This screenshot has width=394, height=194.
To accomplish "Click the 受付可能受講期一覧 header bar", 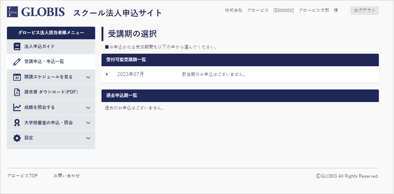I will coord(240,60).
